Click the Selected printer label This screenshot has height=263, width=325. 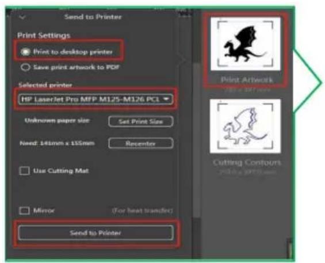pyautogui.click(x=45, y=85)
